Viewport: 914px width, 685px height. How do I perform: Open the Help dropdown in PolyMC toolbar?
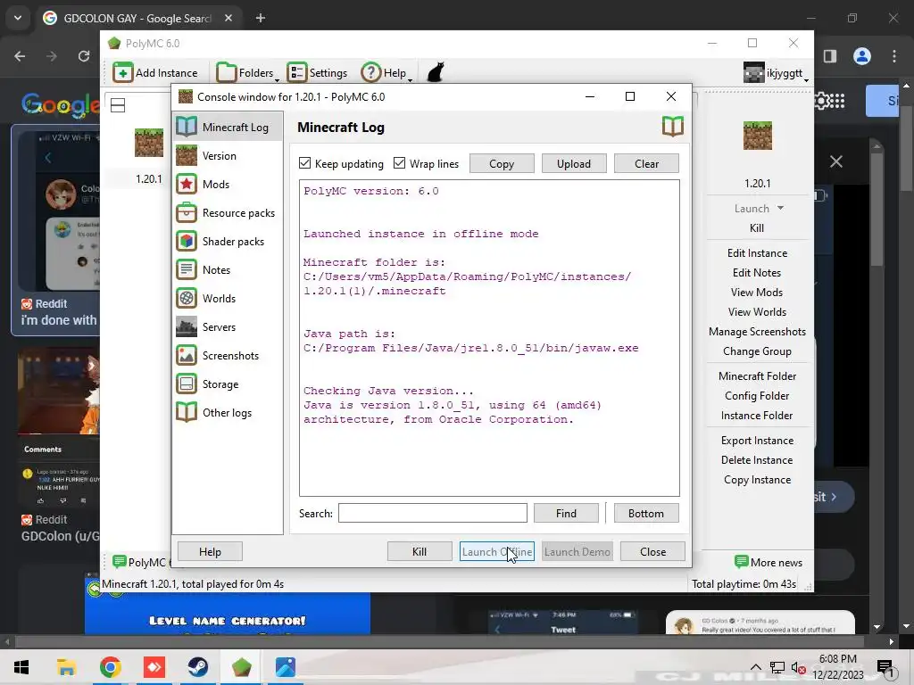(x=386, y=73)
